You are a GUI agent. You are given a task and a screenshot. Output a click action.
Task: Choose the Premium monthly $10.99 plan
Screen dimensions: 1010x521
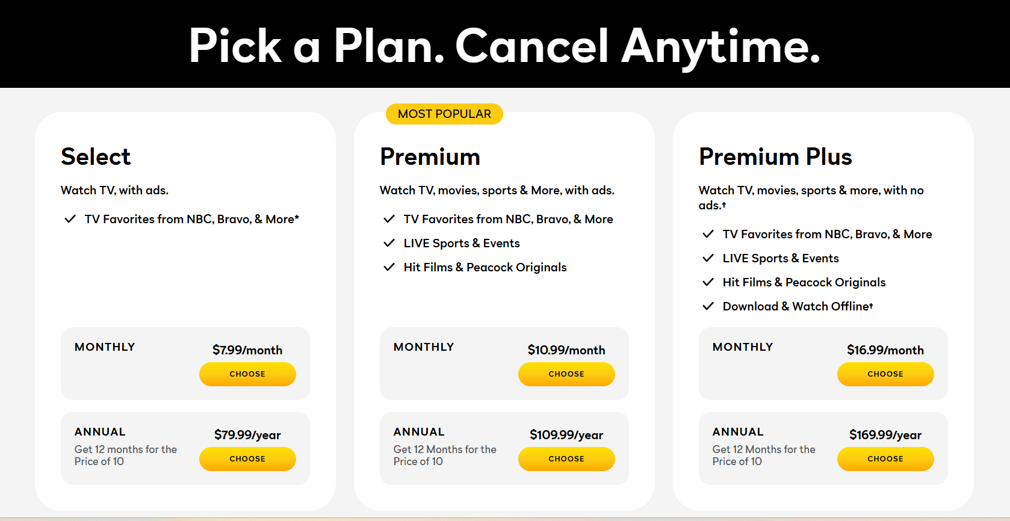[566, 374]
